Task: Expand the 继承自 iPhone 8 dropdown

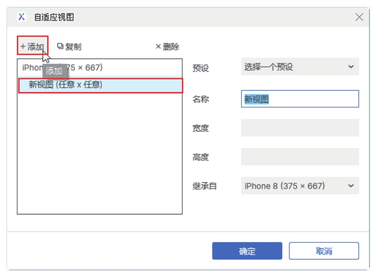Action: pyautogui.click(x=299, y=186)
